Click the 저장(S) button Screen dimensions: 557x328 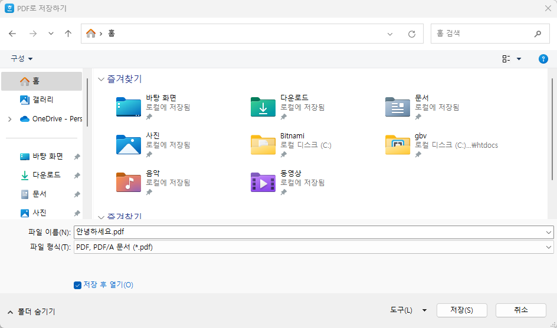click(x=461, y=310)
